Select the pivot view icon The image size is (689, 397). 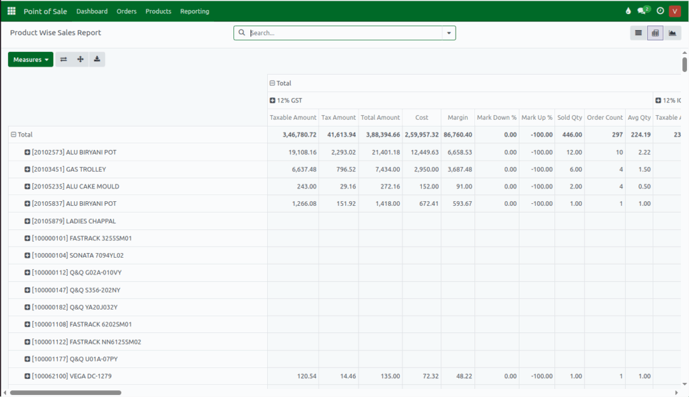pyautogui.click(x=655, y=32)
